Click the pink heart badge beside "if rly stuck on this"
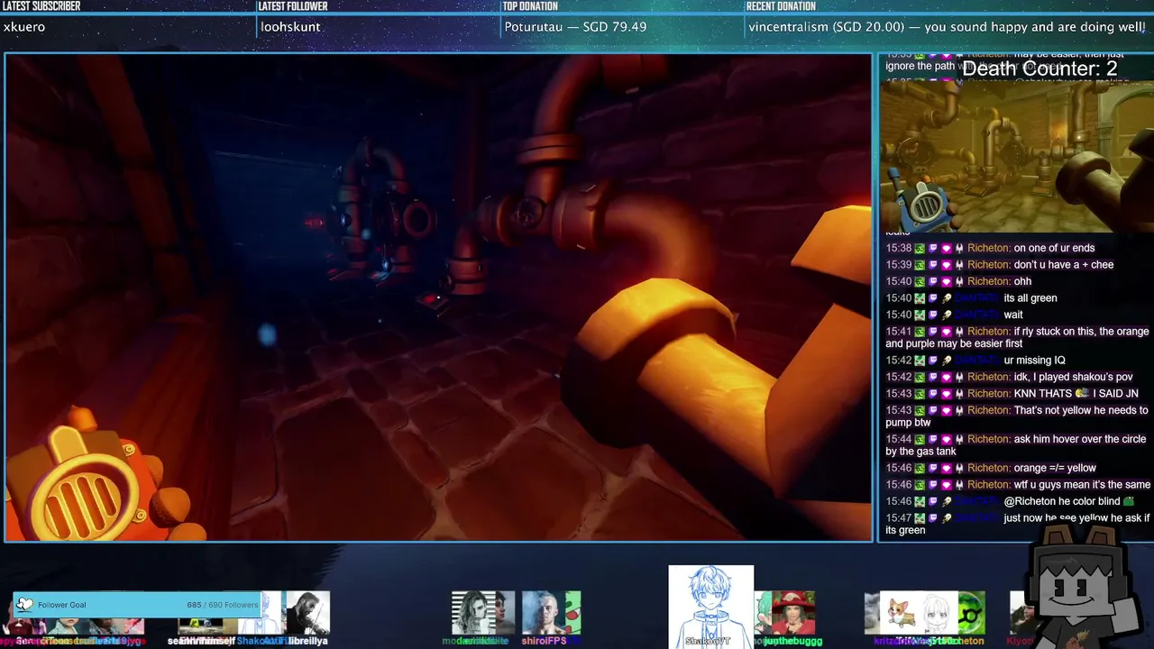 coord(947,332)
